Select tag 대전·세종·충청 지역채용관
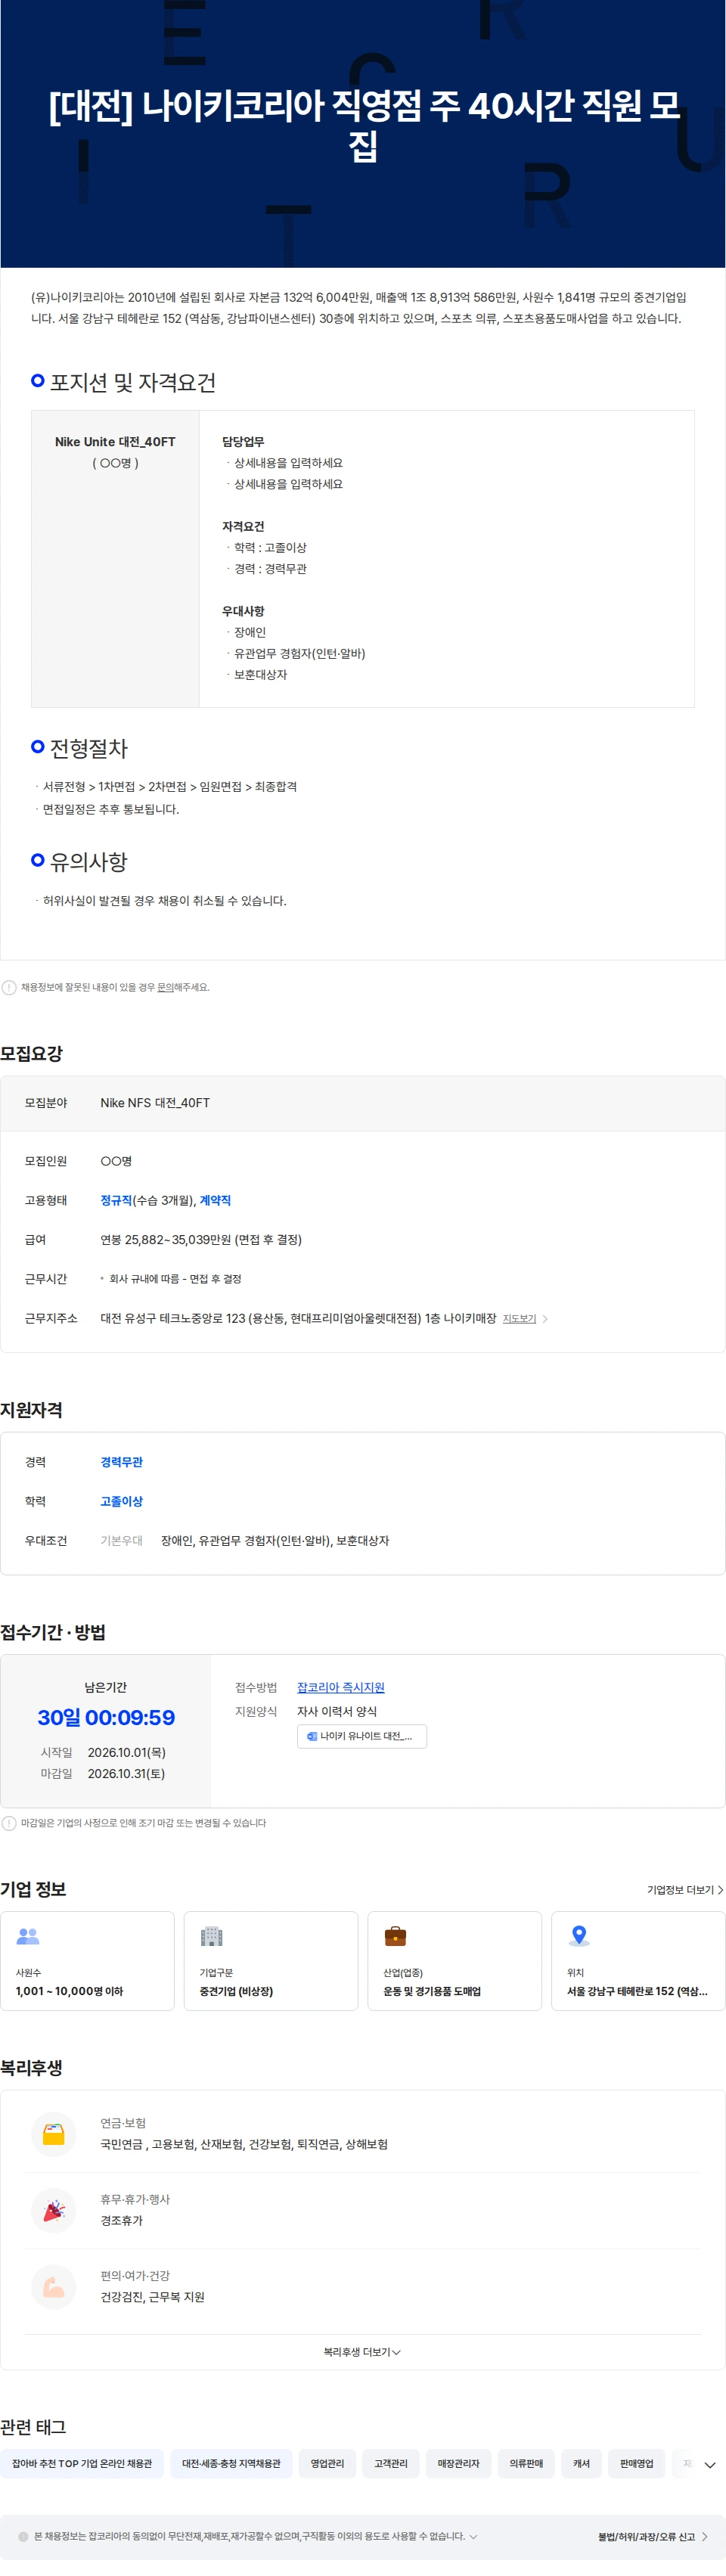726x2576 pixels. (x=231, y=2463)
